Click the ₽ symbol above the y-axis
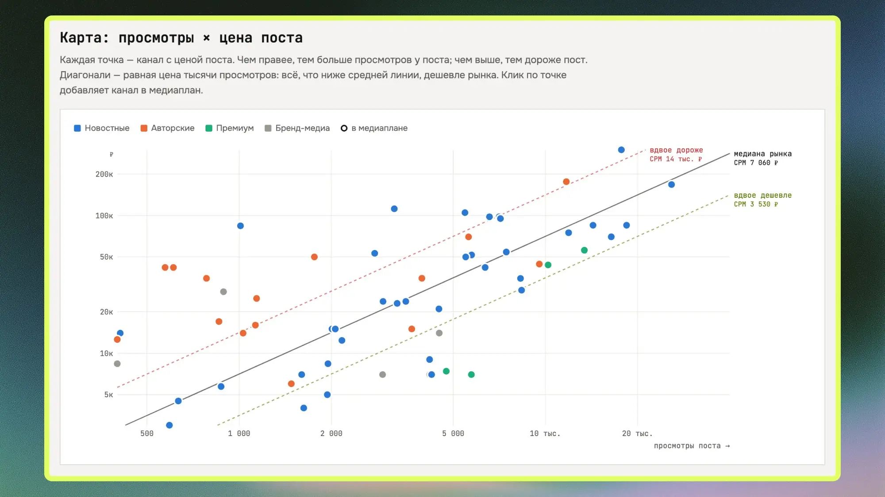The image size is (885, 497). (112, 154)
